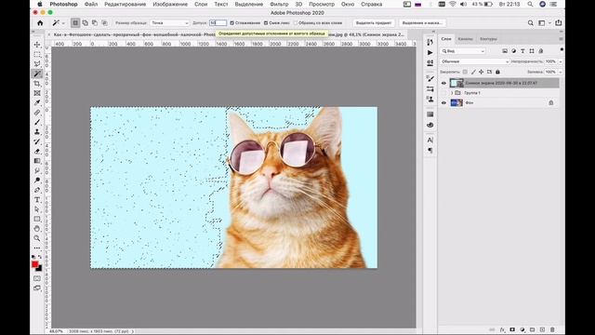Open Edit Toolbar three-dots button
This screenshot has width=595, height=335.
click(37, 248)
